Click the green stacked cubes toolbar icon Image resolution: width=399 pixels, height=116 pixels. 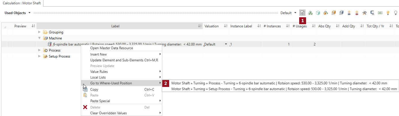[x=310, y=13]
